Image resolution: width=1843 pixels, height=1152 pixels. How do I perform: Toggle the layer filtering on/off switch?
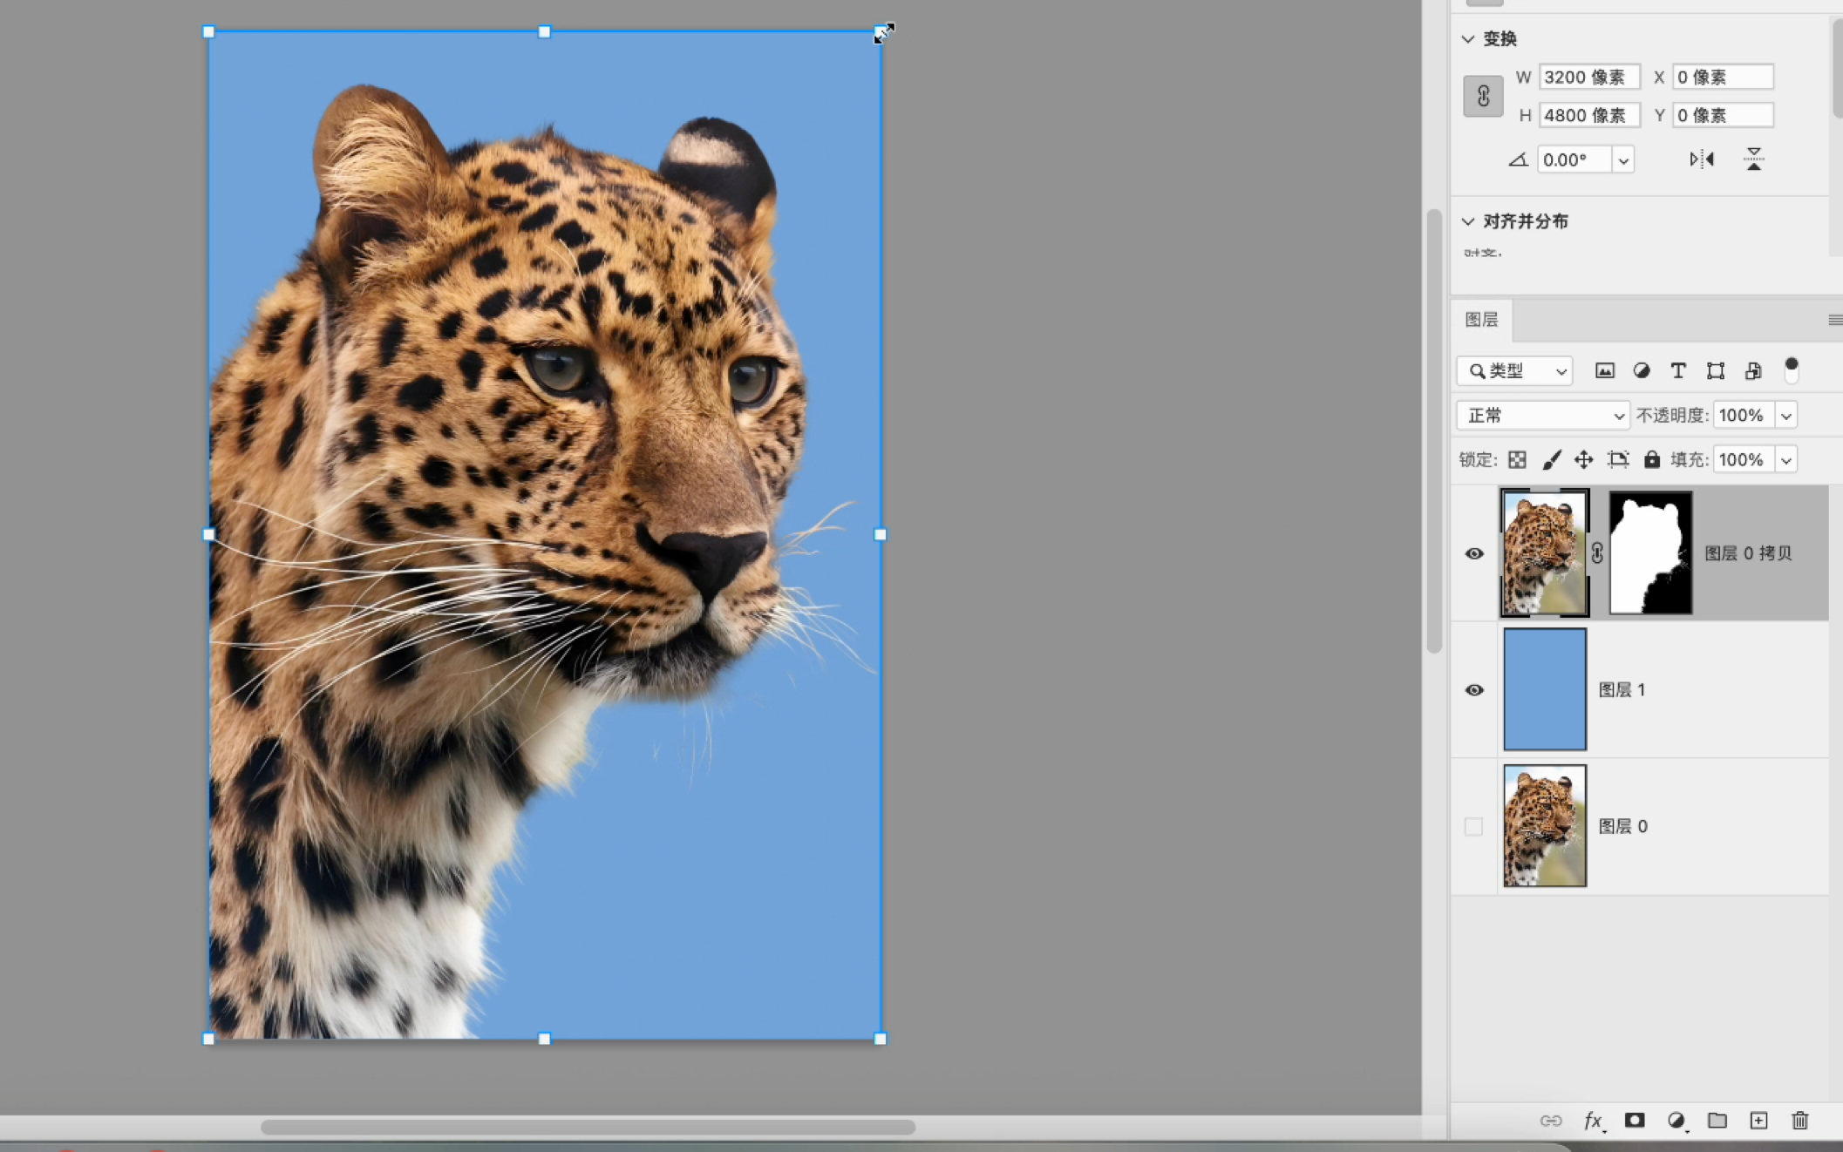(1792, 370)
